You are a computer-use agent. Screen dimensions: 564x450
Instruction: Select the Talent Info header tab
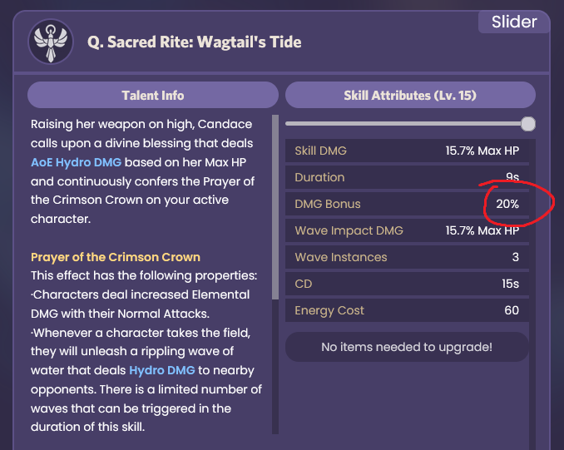tap(153, 96)
